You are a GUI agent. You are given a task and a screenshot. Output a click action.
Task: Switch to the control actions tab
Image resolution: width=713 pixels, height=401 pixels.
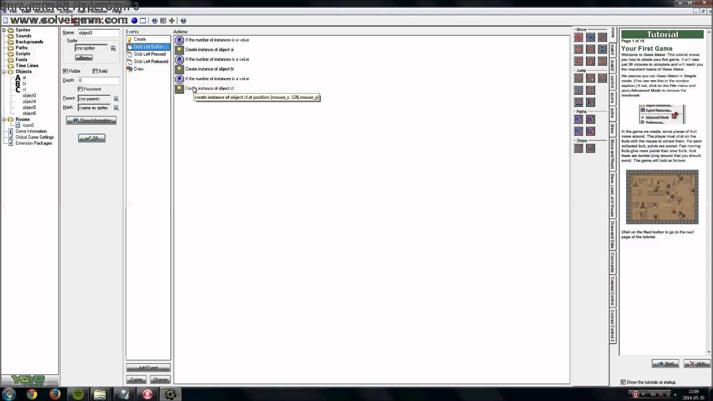coord(613,82)
